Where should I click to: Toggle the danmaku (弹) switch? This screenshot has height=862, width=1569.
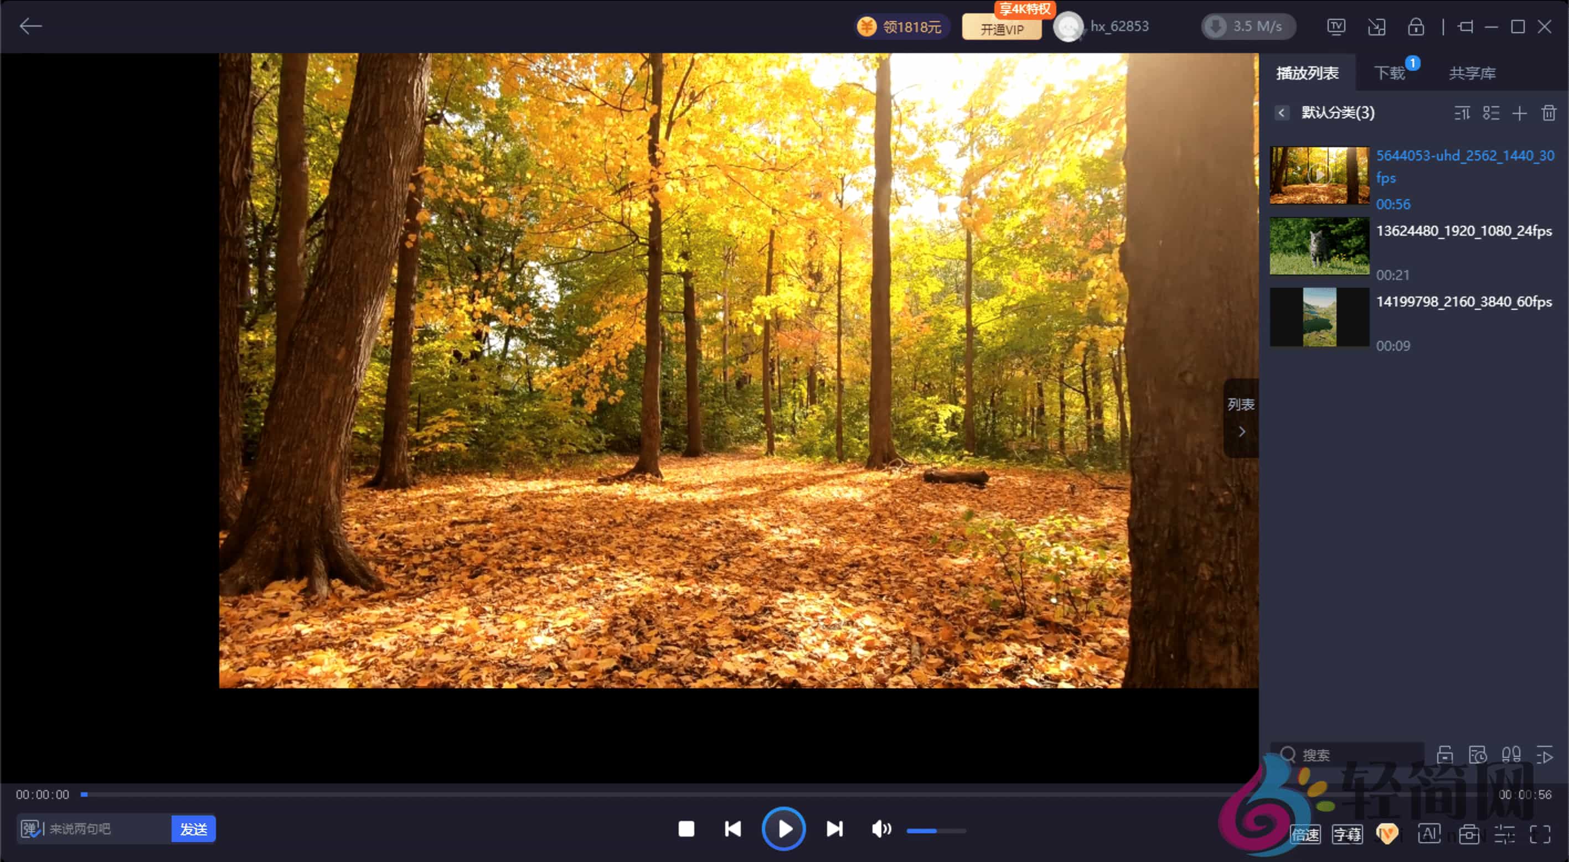point(30,828)
